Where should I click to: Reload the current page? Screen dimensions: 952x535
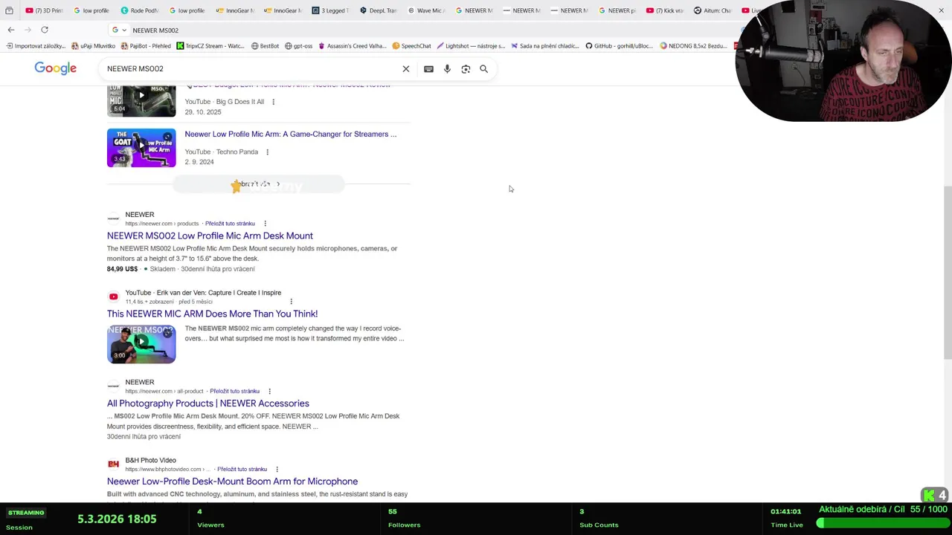pyautogui.click(x=45, y=30)
